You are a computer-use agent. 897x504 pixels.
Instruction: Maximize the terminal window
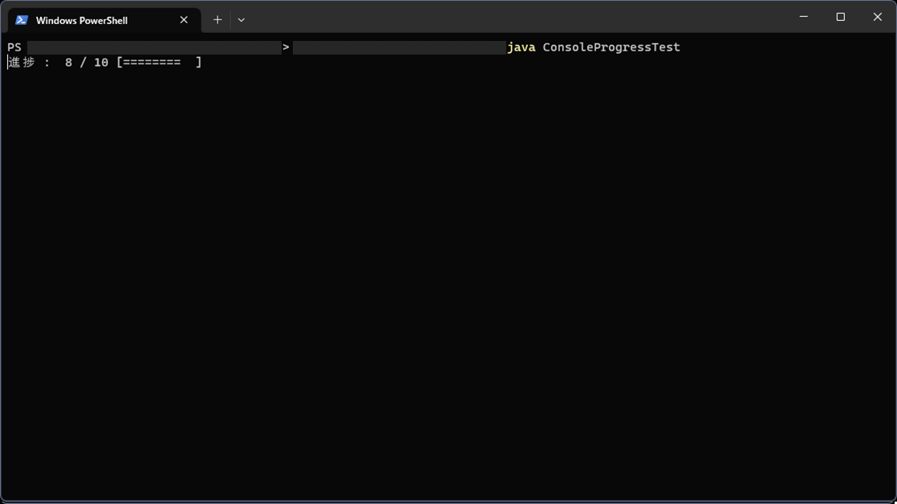pos(840,17)
